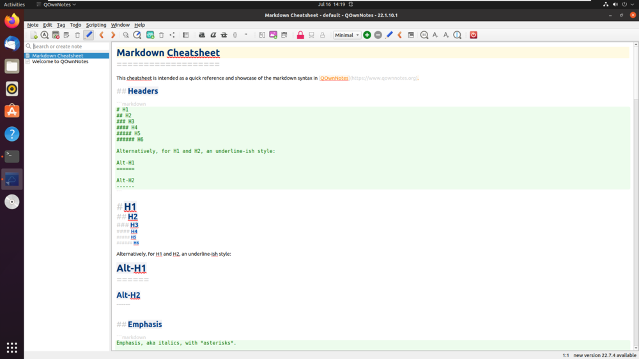Click the Emphasis heading in editor
This screenshot has height=359, width=639.
tap(144, 325)
